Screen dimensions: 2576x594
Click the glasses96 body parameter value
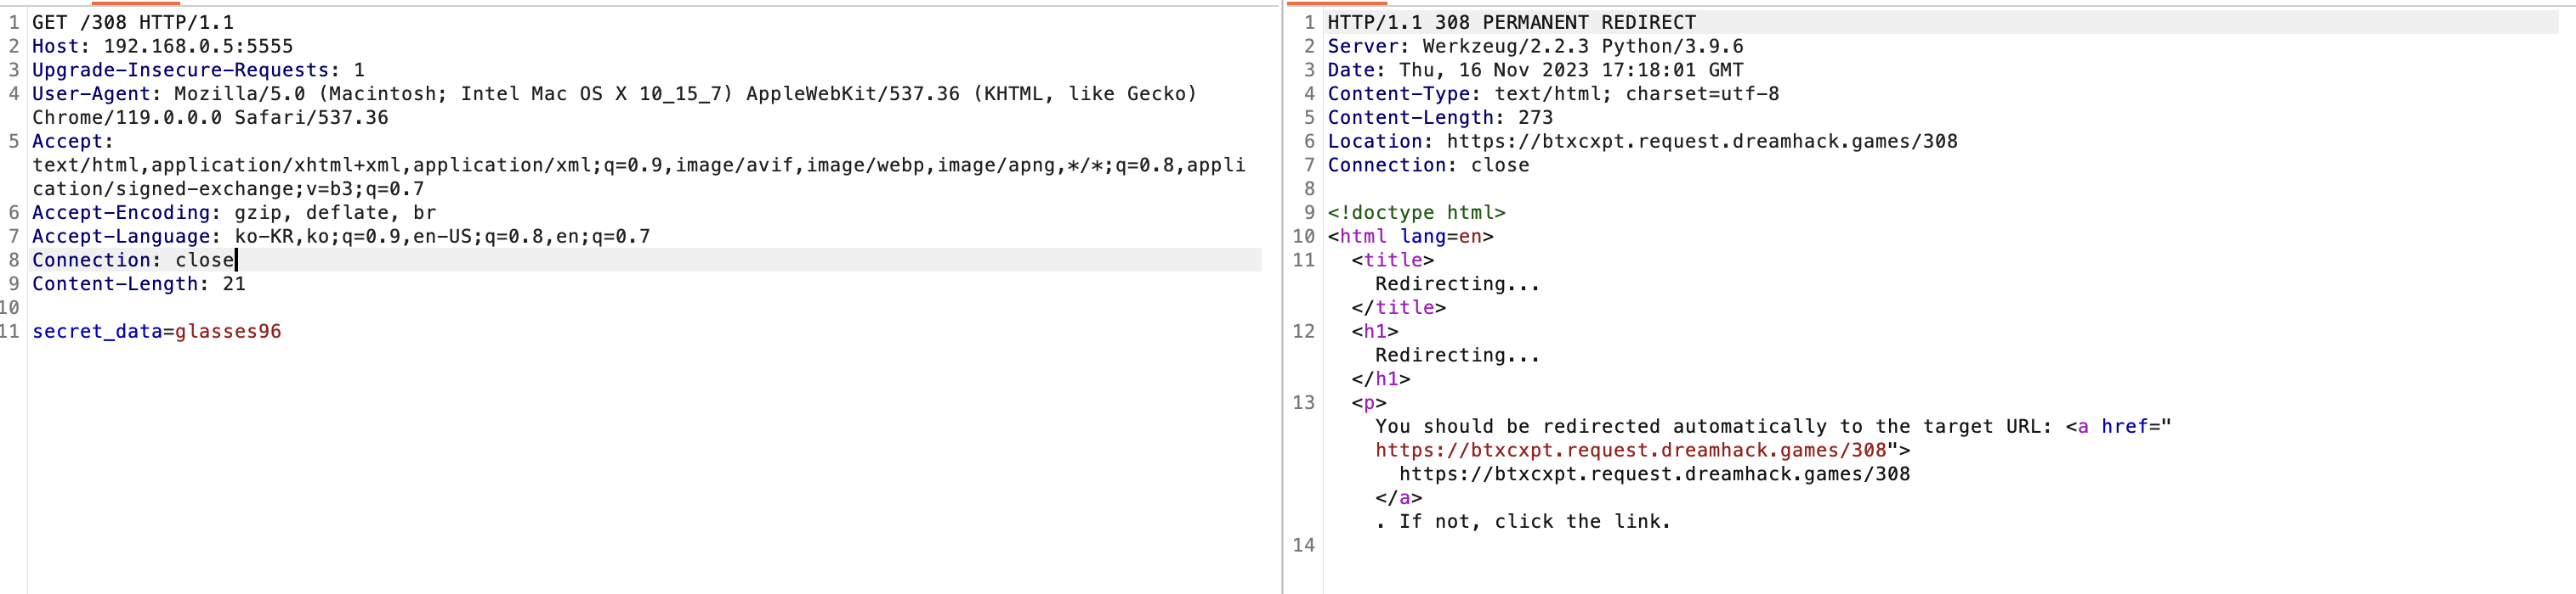coord(228,332)
